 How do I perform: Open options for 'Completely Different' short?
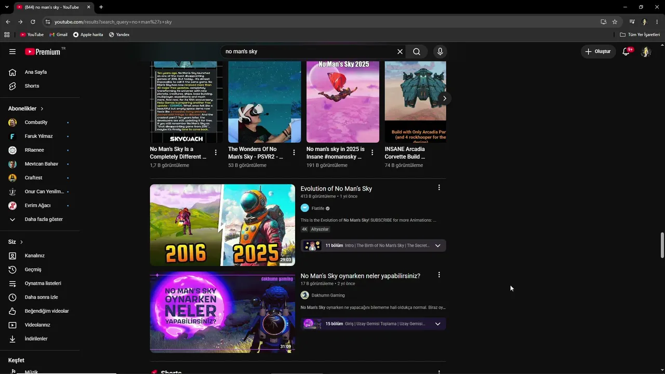click(216, 153)
